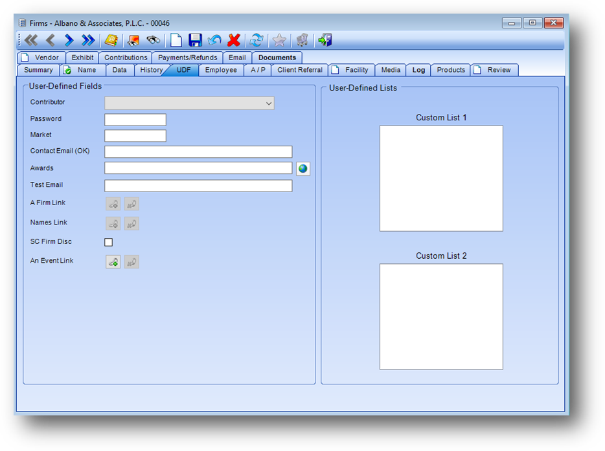
Task: Focus the Contact Email (OK) field
Action: [x=198, y=152]
